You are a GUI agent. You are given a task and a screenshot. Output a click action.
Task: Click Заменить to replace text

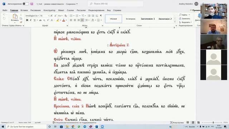[x=185, y=19]
